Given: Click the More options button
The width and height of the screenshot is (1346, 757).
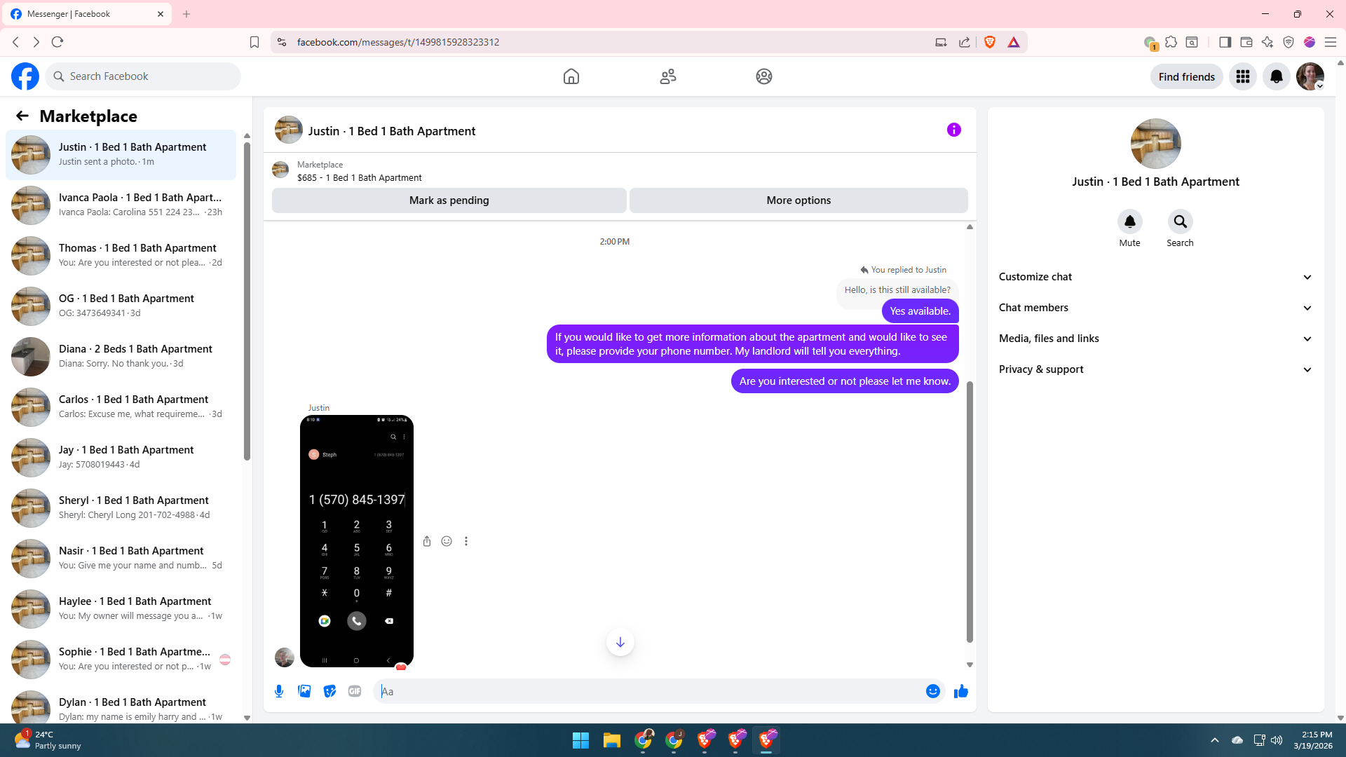Looking at the screenshot, I should click(798, 200).
